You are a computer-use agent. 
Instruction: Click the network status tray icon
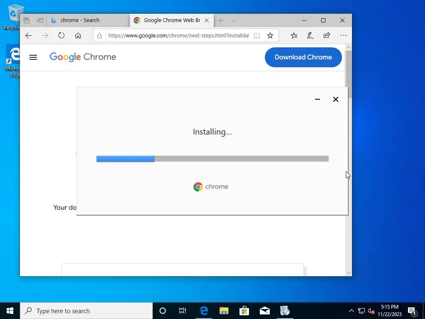pyautogui.click(x=361, y=311)
